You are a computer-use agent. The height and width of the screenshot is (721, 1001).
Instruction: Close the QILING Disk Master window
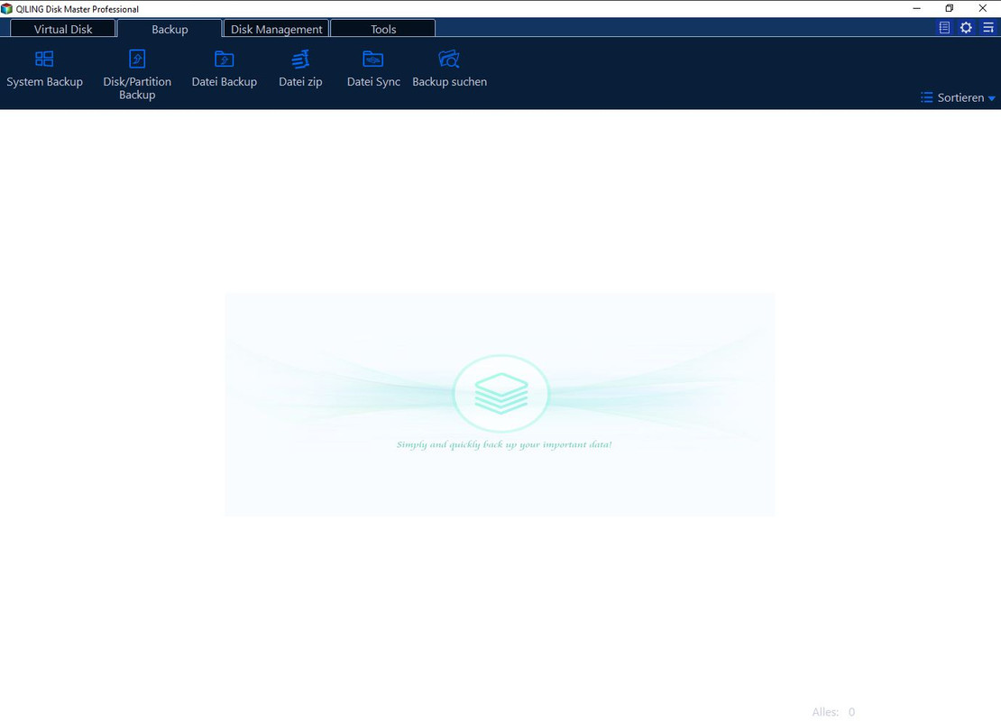[982, 8]
